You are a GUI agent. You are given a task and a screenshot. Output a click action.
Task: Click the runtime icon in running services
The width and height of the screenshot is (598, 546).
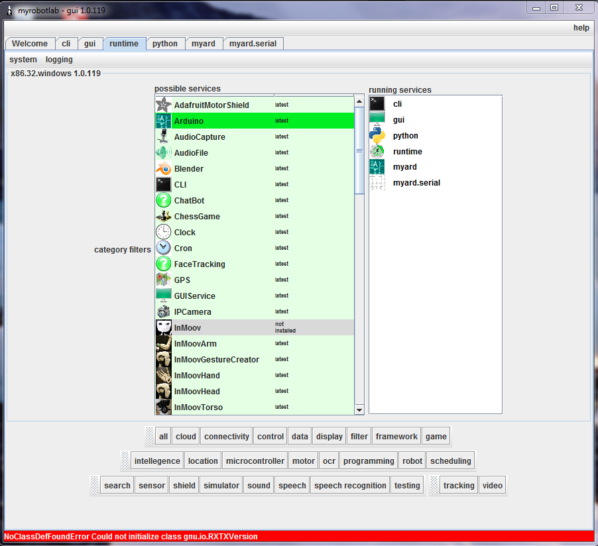[377, 151]
